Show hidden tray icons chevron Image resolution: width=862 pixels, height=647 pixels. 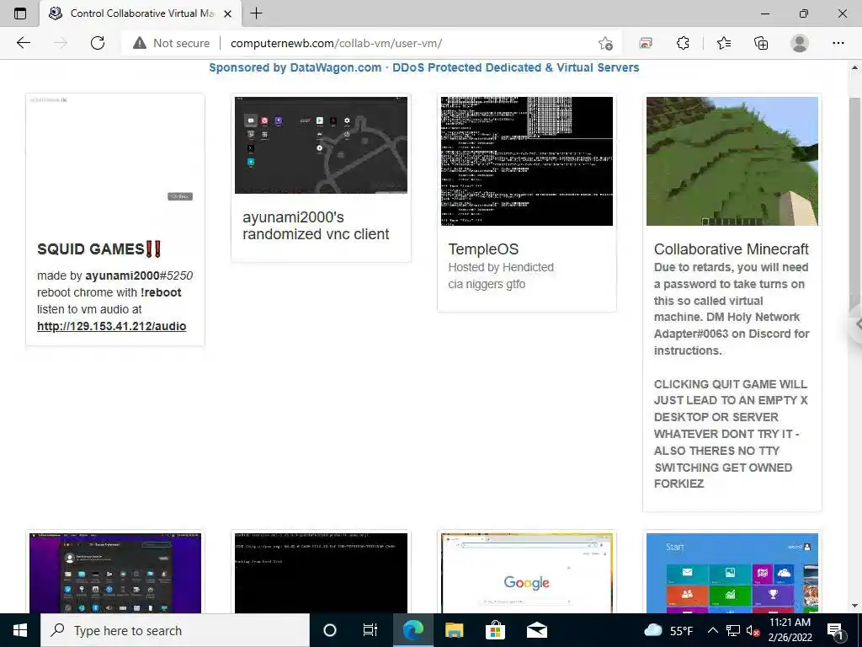pyautogui.click(x=712, y=630)
